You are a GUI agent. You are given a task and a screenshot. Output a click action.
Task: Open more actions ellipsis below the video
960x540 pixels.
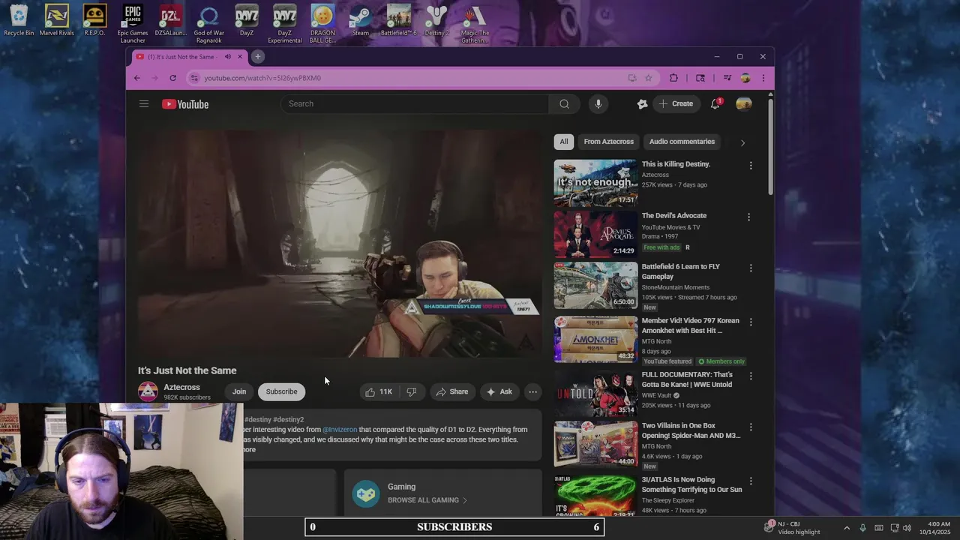click(x=532, y=391)
